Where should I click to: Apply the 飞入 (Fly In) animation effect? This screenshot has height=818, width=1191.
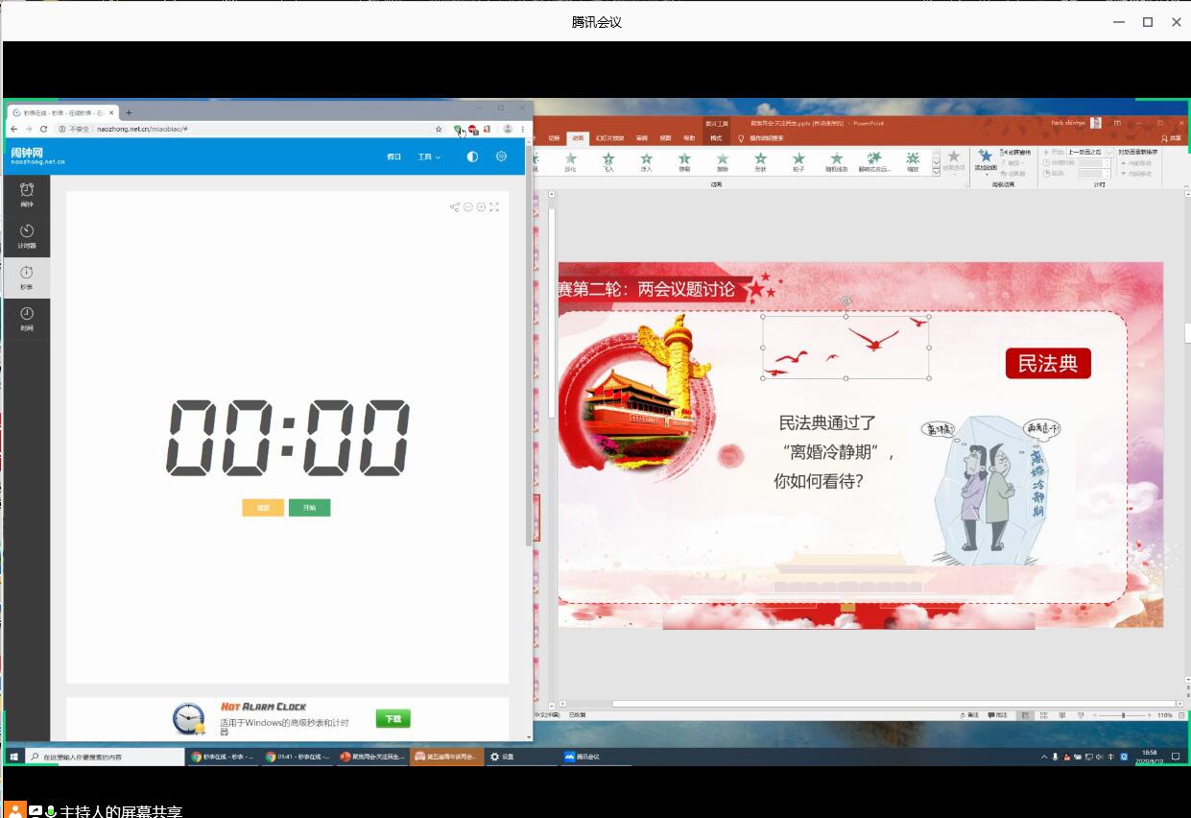pyautogui.click(x=608, y=162)
